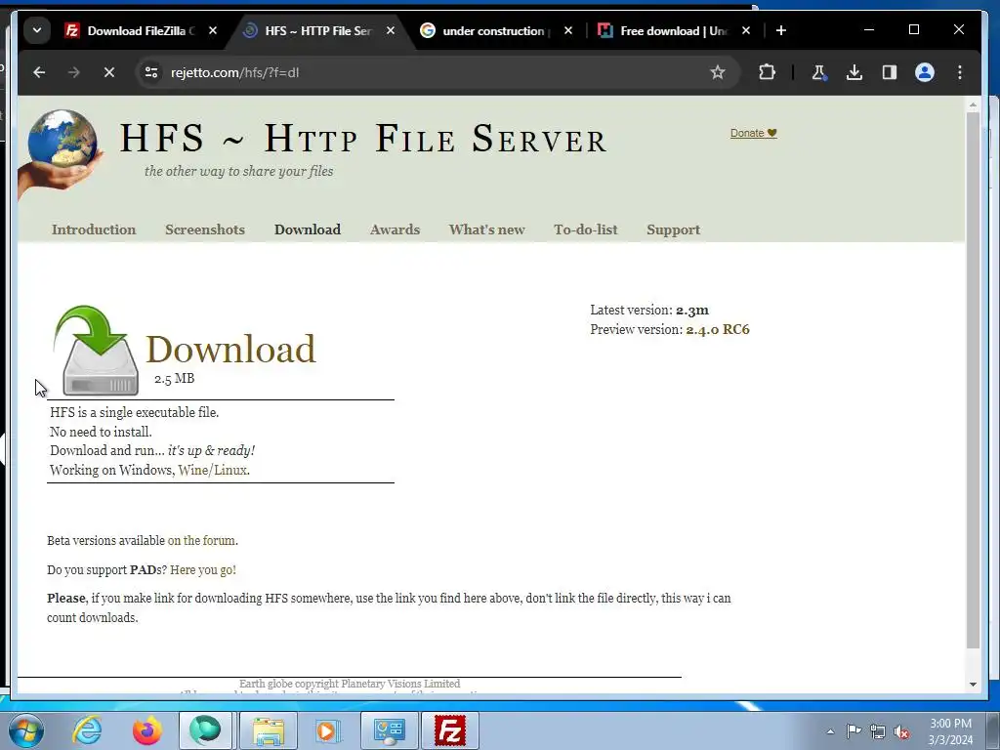Open the Support page

pos(673,229)
